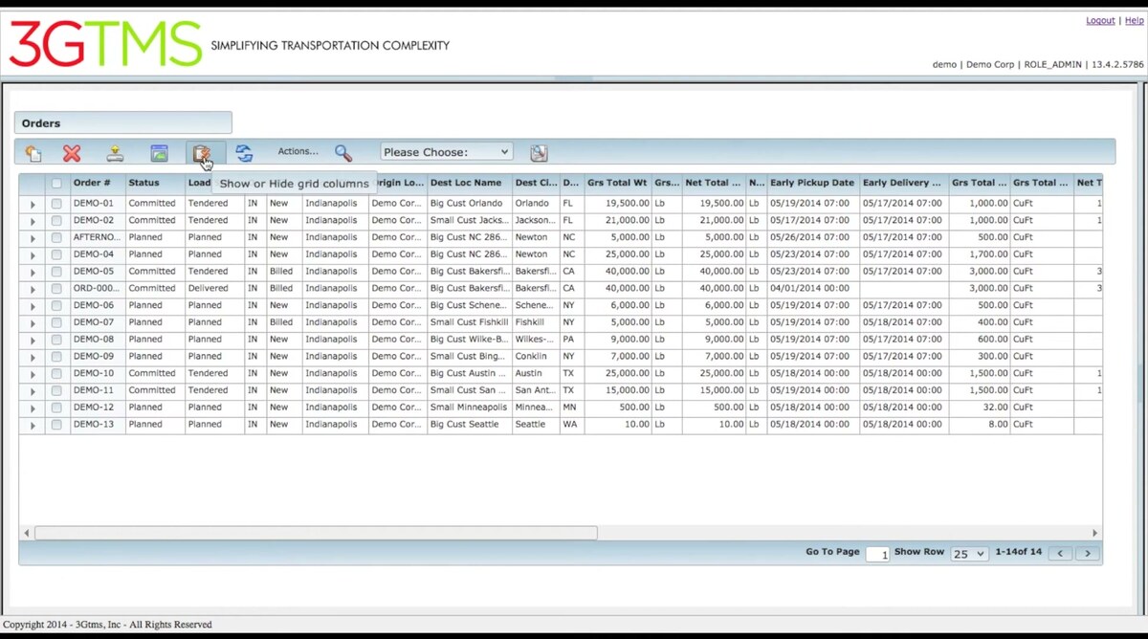
Task: Expand the DEMO-06 row details arrow
Action: click(x=33, y=306)
